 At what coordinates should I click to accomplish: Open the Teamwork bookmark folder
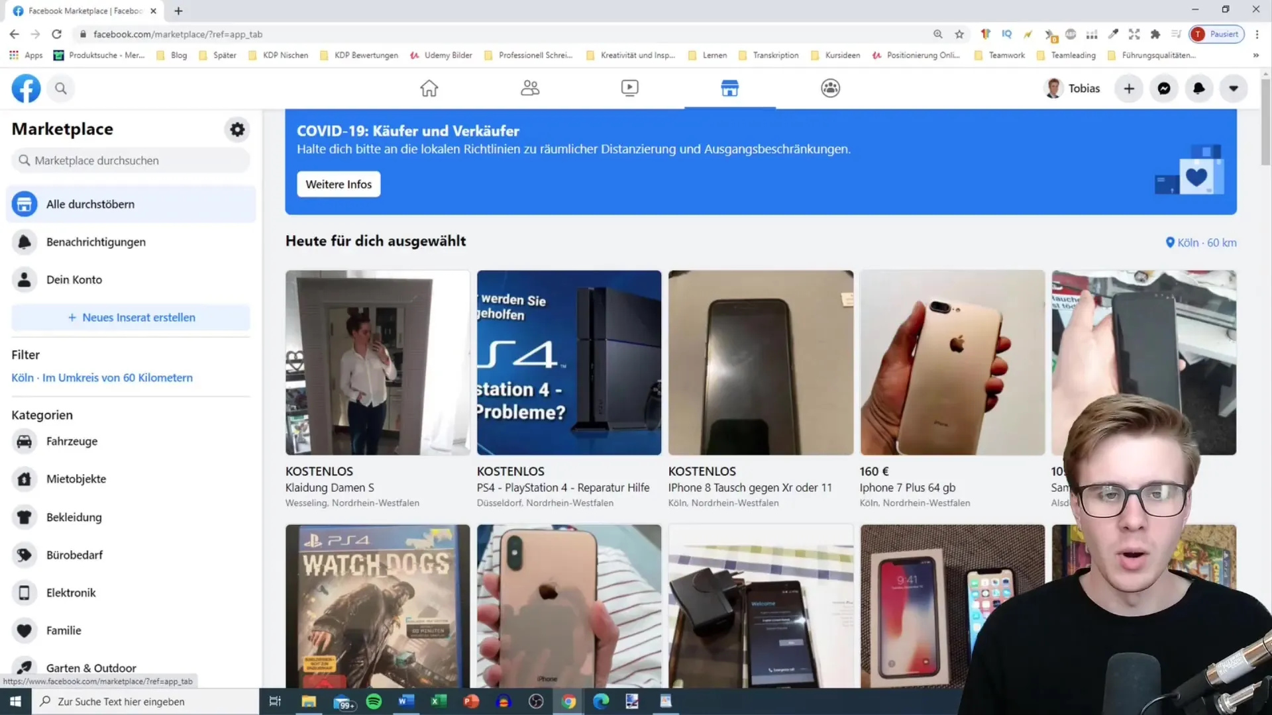click(x=1000, y=55)
